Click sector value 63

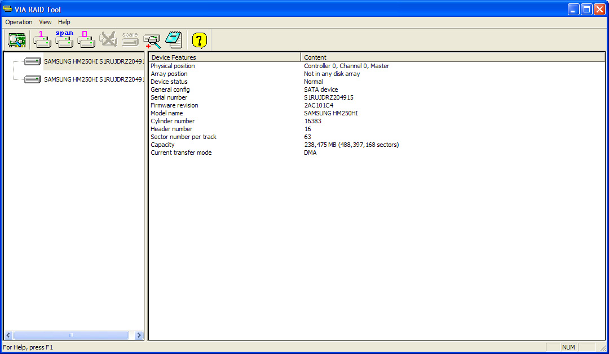308,137
